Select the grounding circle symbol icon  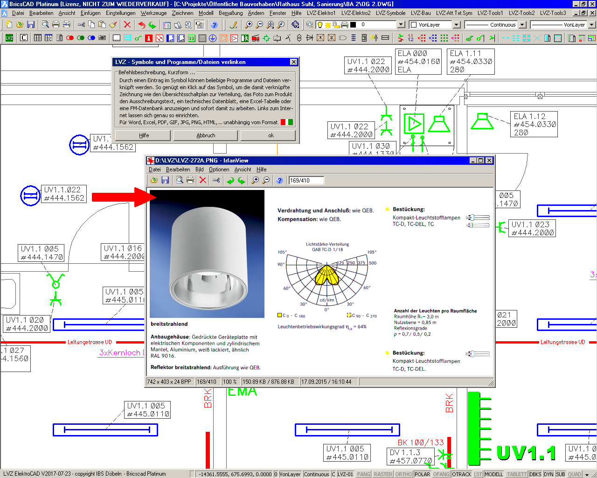click(213, 38)
